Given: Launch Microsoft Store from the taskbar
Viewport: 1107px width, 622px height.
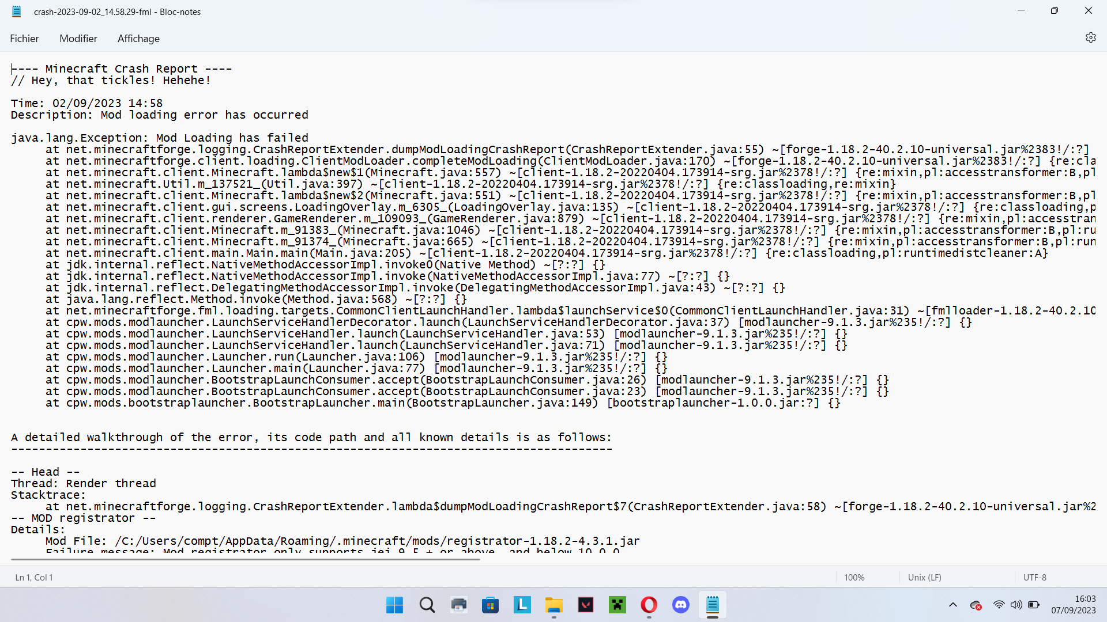Looking at the screenshot, I should (491, 605).
